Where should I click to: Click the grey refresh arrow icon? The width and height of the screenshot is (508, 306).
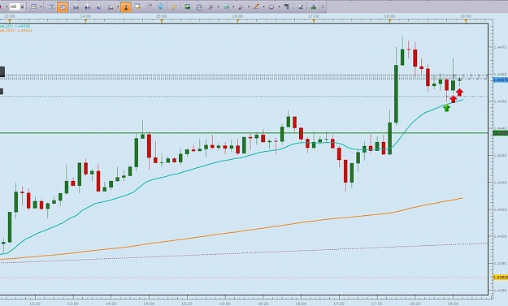[x=149, y=6]
